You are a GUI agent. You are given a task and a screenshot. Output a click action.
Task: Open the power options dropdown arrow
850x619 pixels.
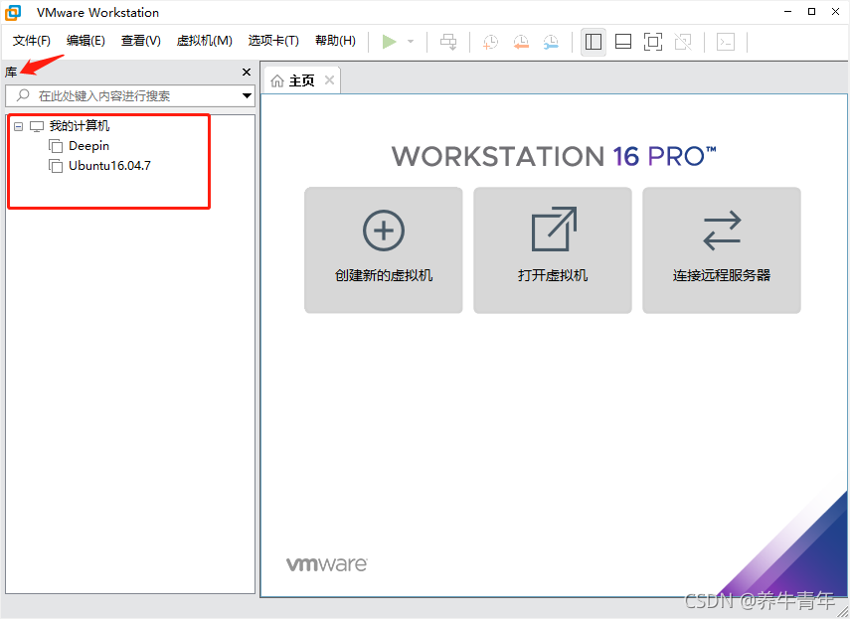pos(411,42)
